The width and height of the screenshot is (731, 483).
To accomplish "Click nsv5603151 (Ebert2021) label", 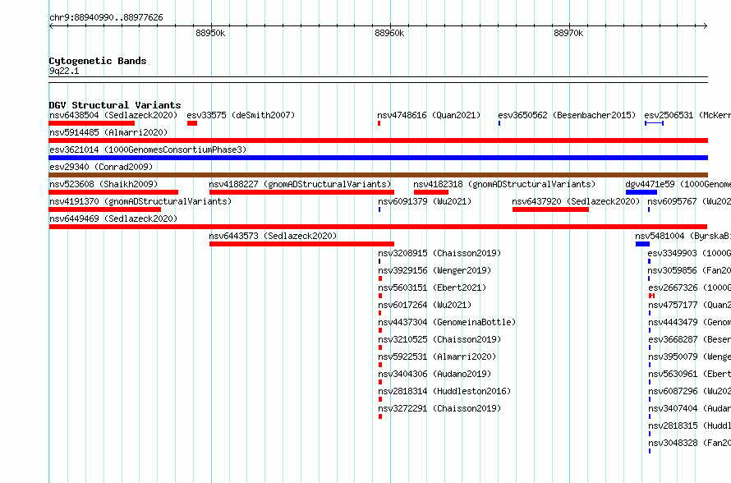I will point(432,287).
